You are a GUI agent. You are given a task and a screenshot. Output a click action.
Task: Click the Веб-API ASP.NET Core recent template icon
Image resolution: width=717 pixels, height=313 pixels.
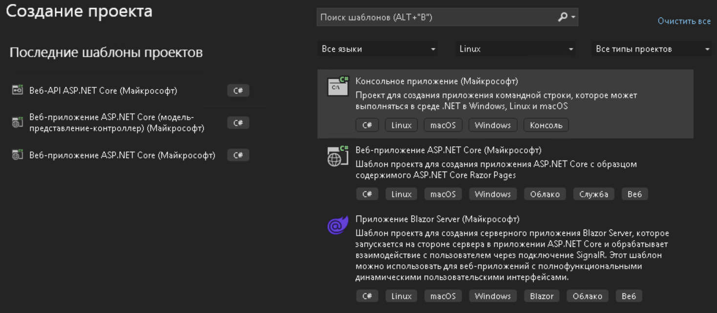tap(18, 90)
